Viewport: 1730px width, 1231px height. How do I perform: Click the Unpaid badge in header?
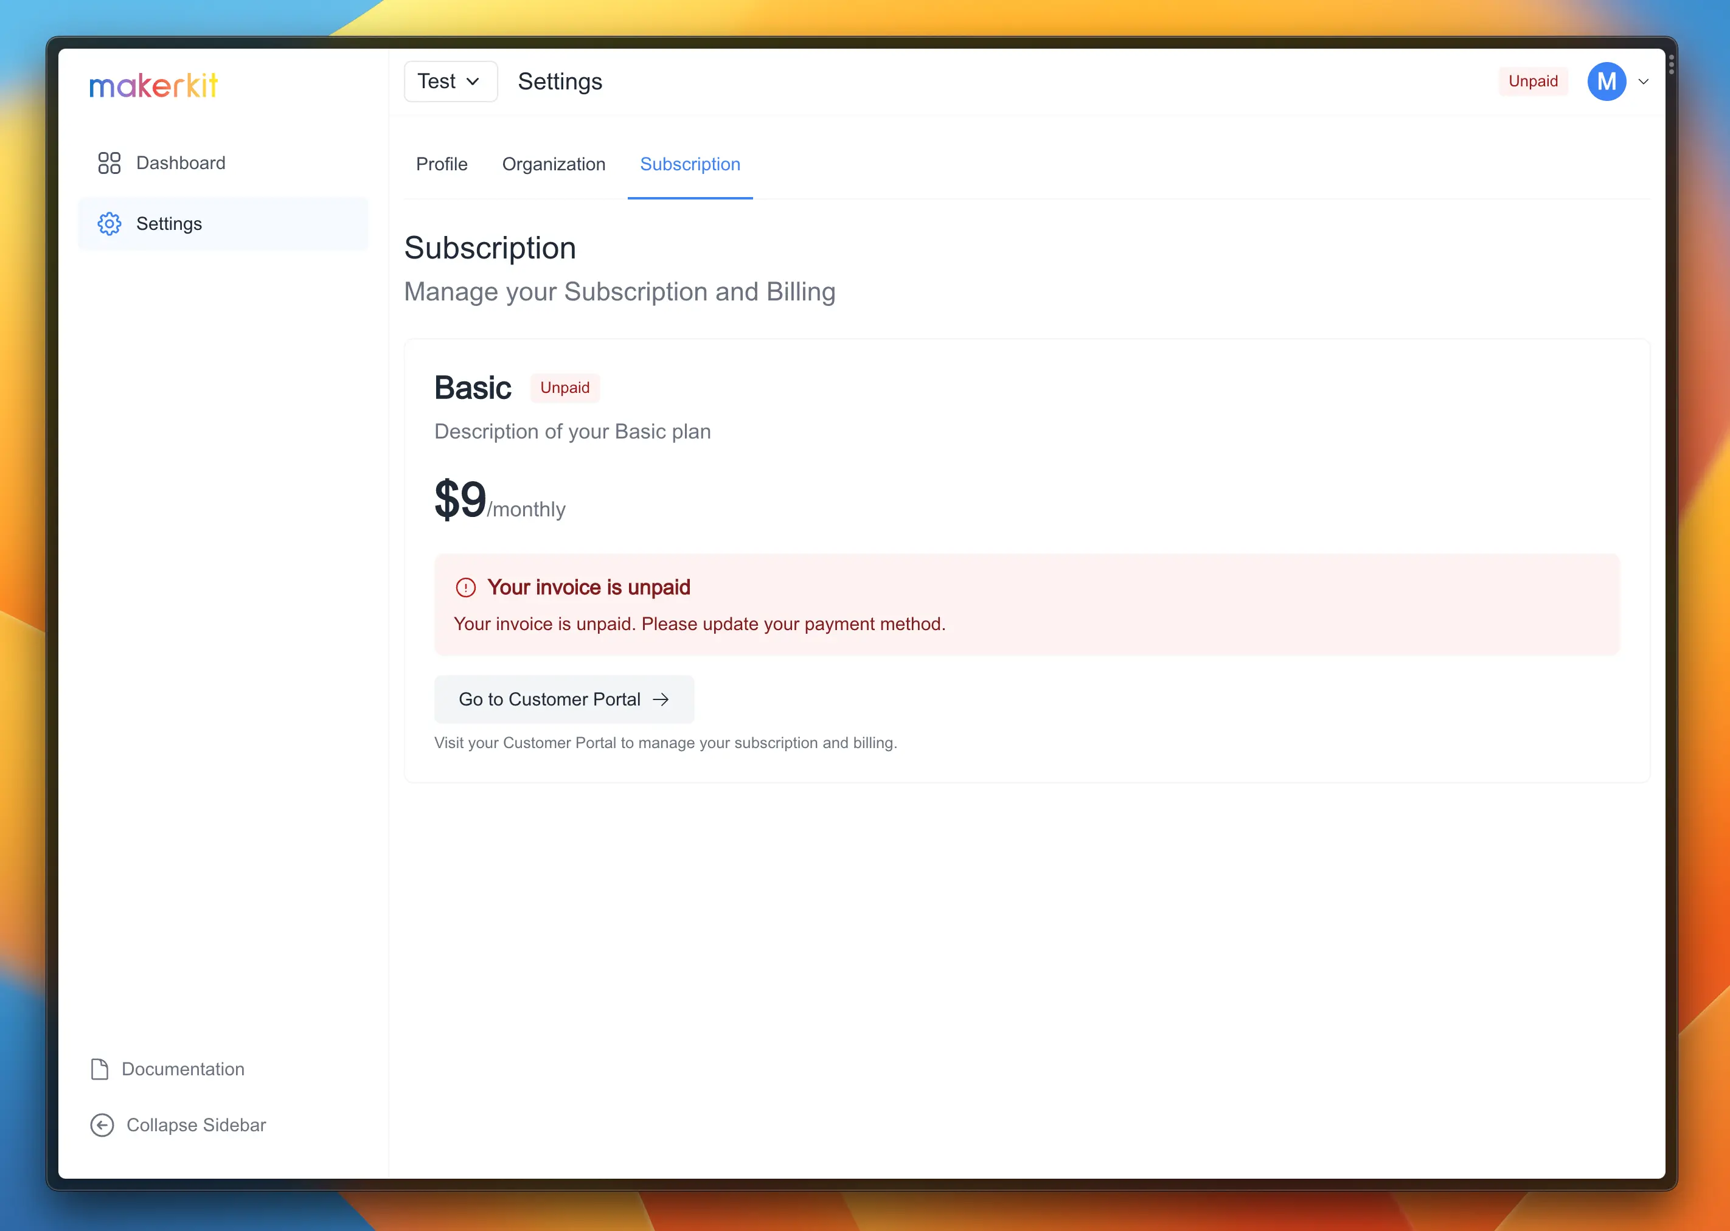click(x=1533, y=81)
